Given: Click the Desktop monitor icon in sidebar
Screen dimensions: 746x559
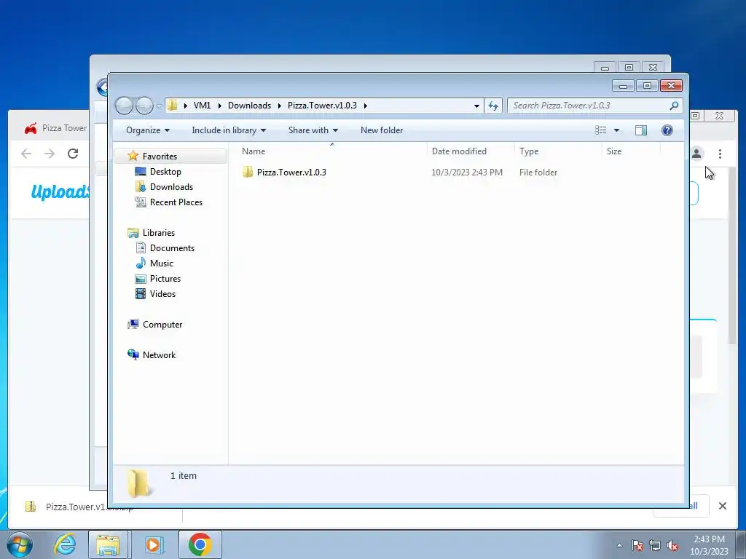Looking at the screenshot, I should coord(141,172).
